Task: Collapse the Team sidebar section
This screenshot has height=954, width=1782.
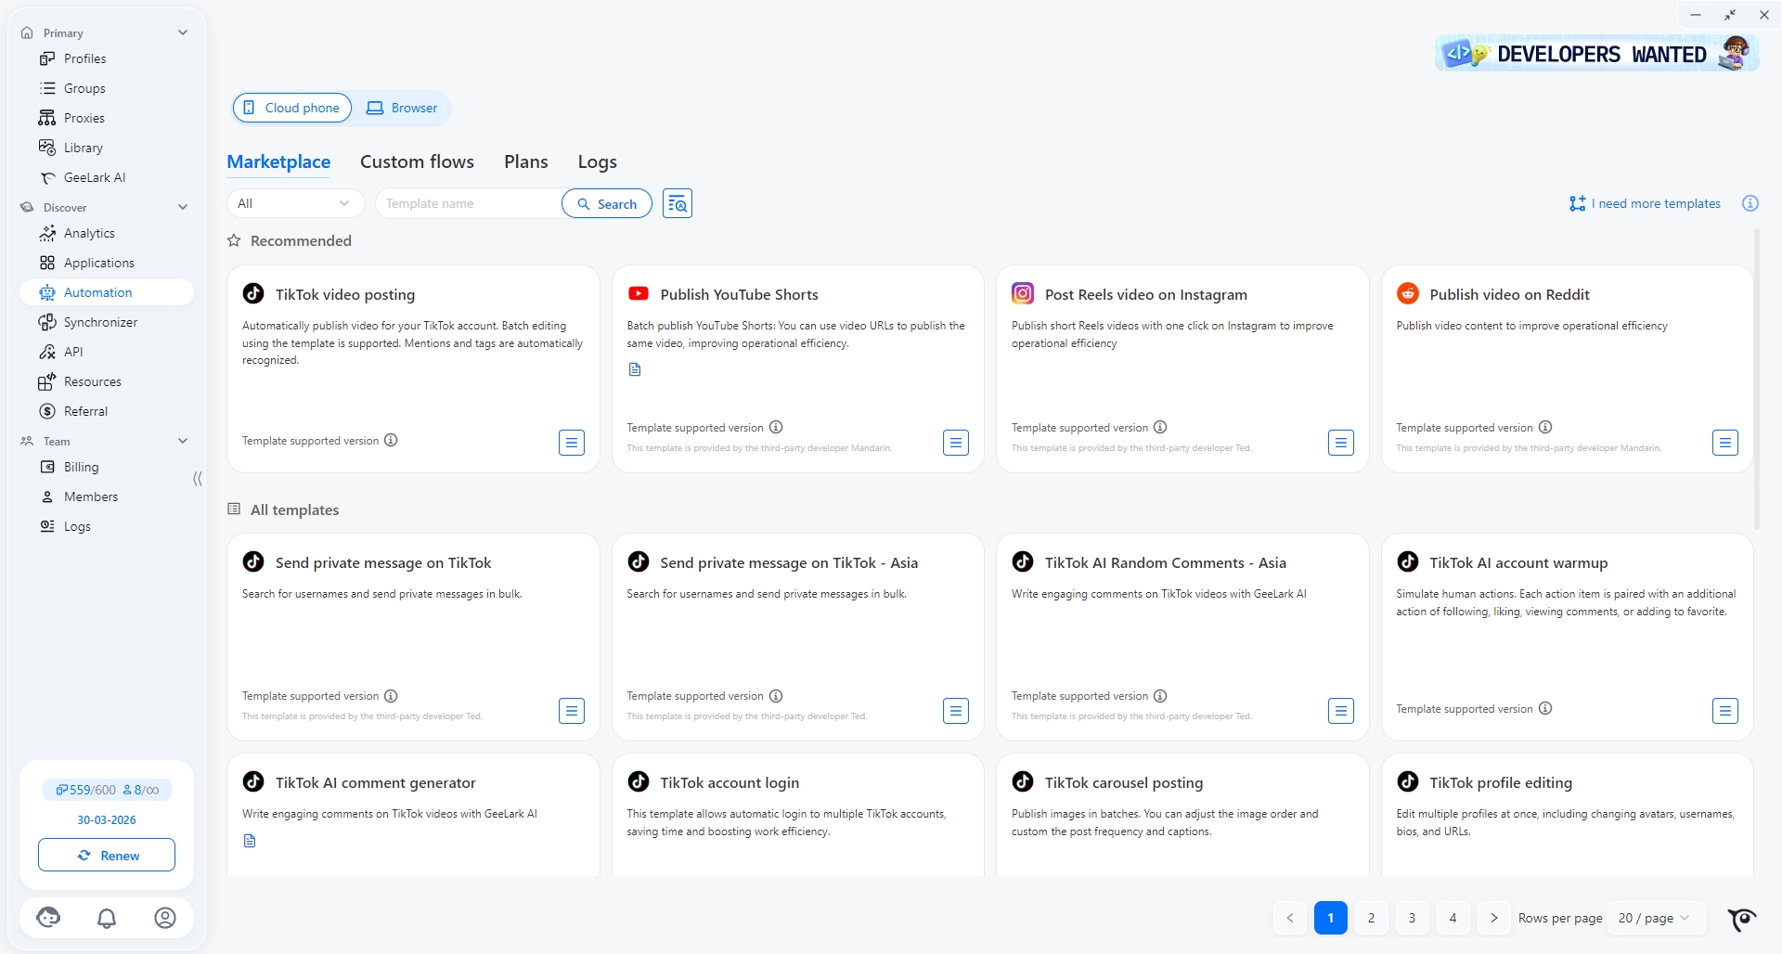Action: click(183, 441)
